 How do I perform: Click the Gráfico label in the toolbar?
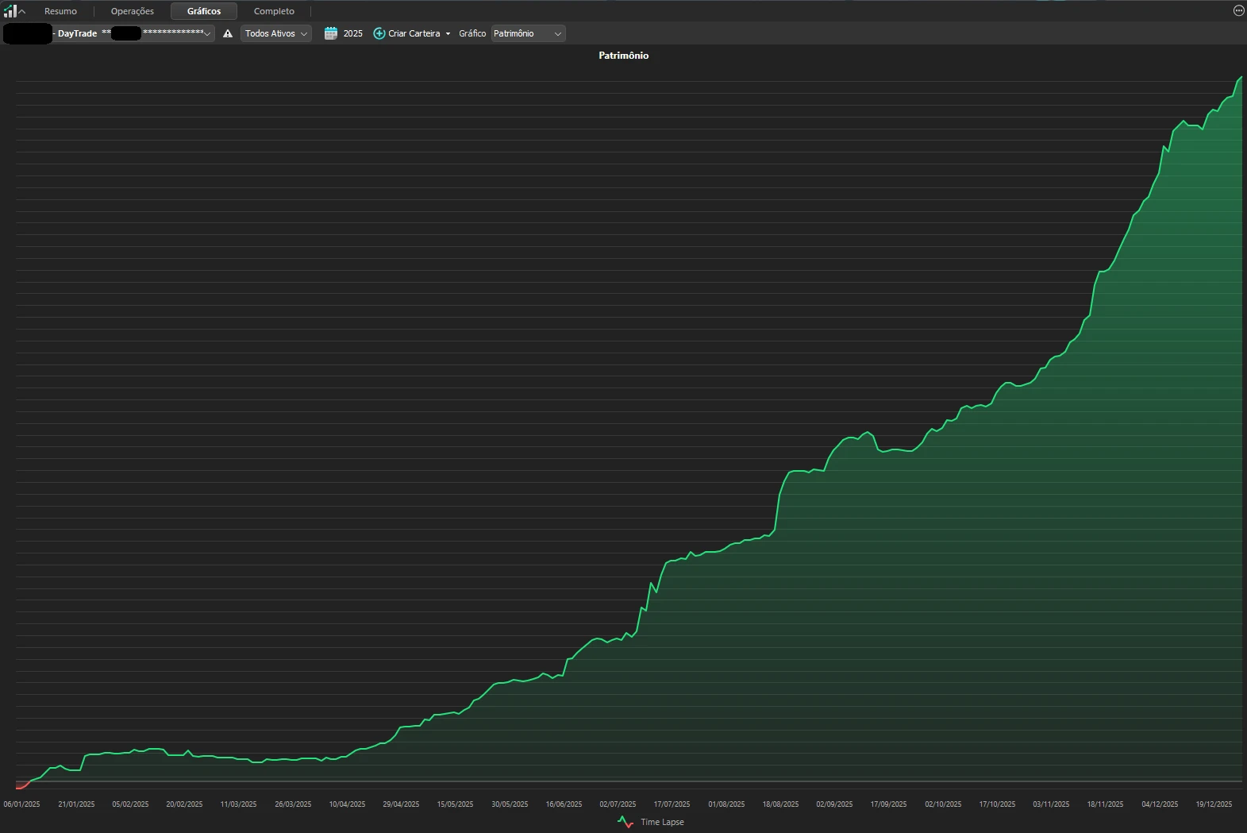(x=472, y=33)
